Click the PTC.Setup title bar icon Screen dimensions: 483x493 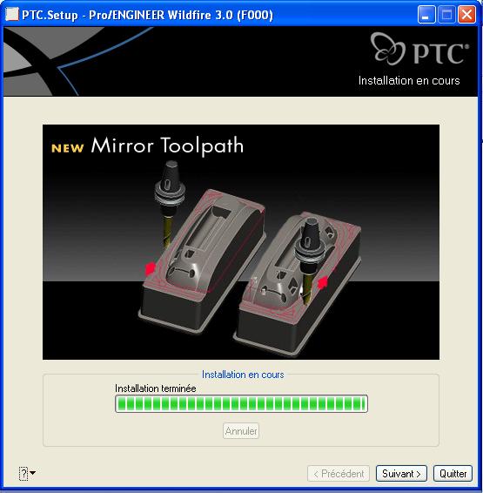(12, 14)
